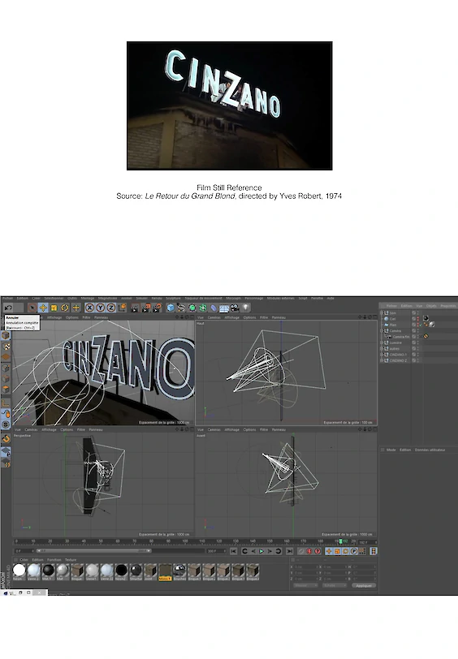Open the second coordinates dropdown beside Appliquer
Screen dimensions: 458x659
click(335, 585)
